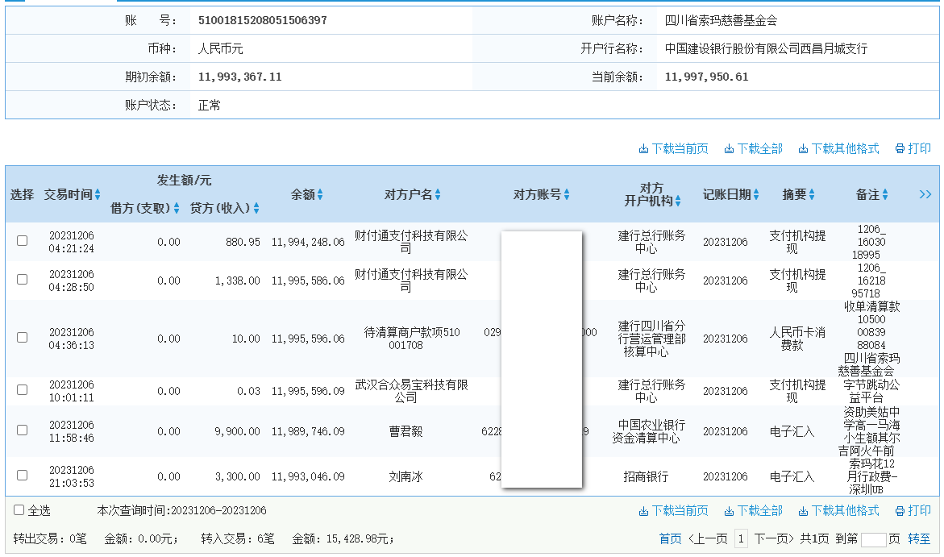The width and height of the screenshot is (944, 557).
Task: Click institution 招商银行
Action: click(646, 477)
